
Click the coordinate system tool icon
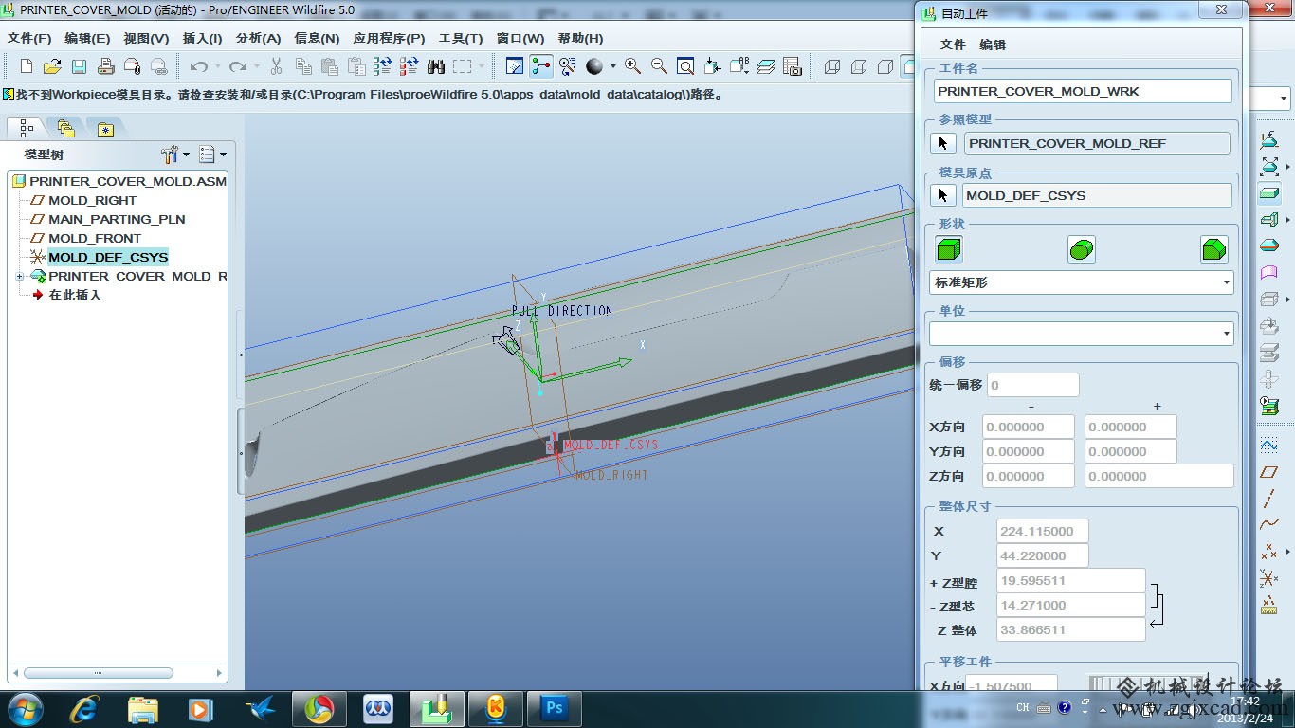[1269, 577]
